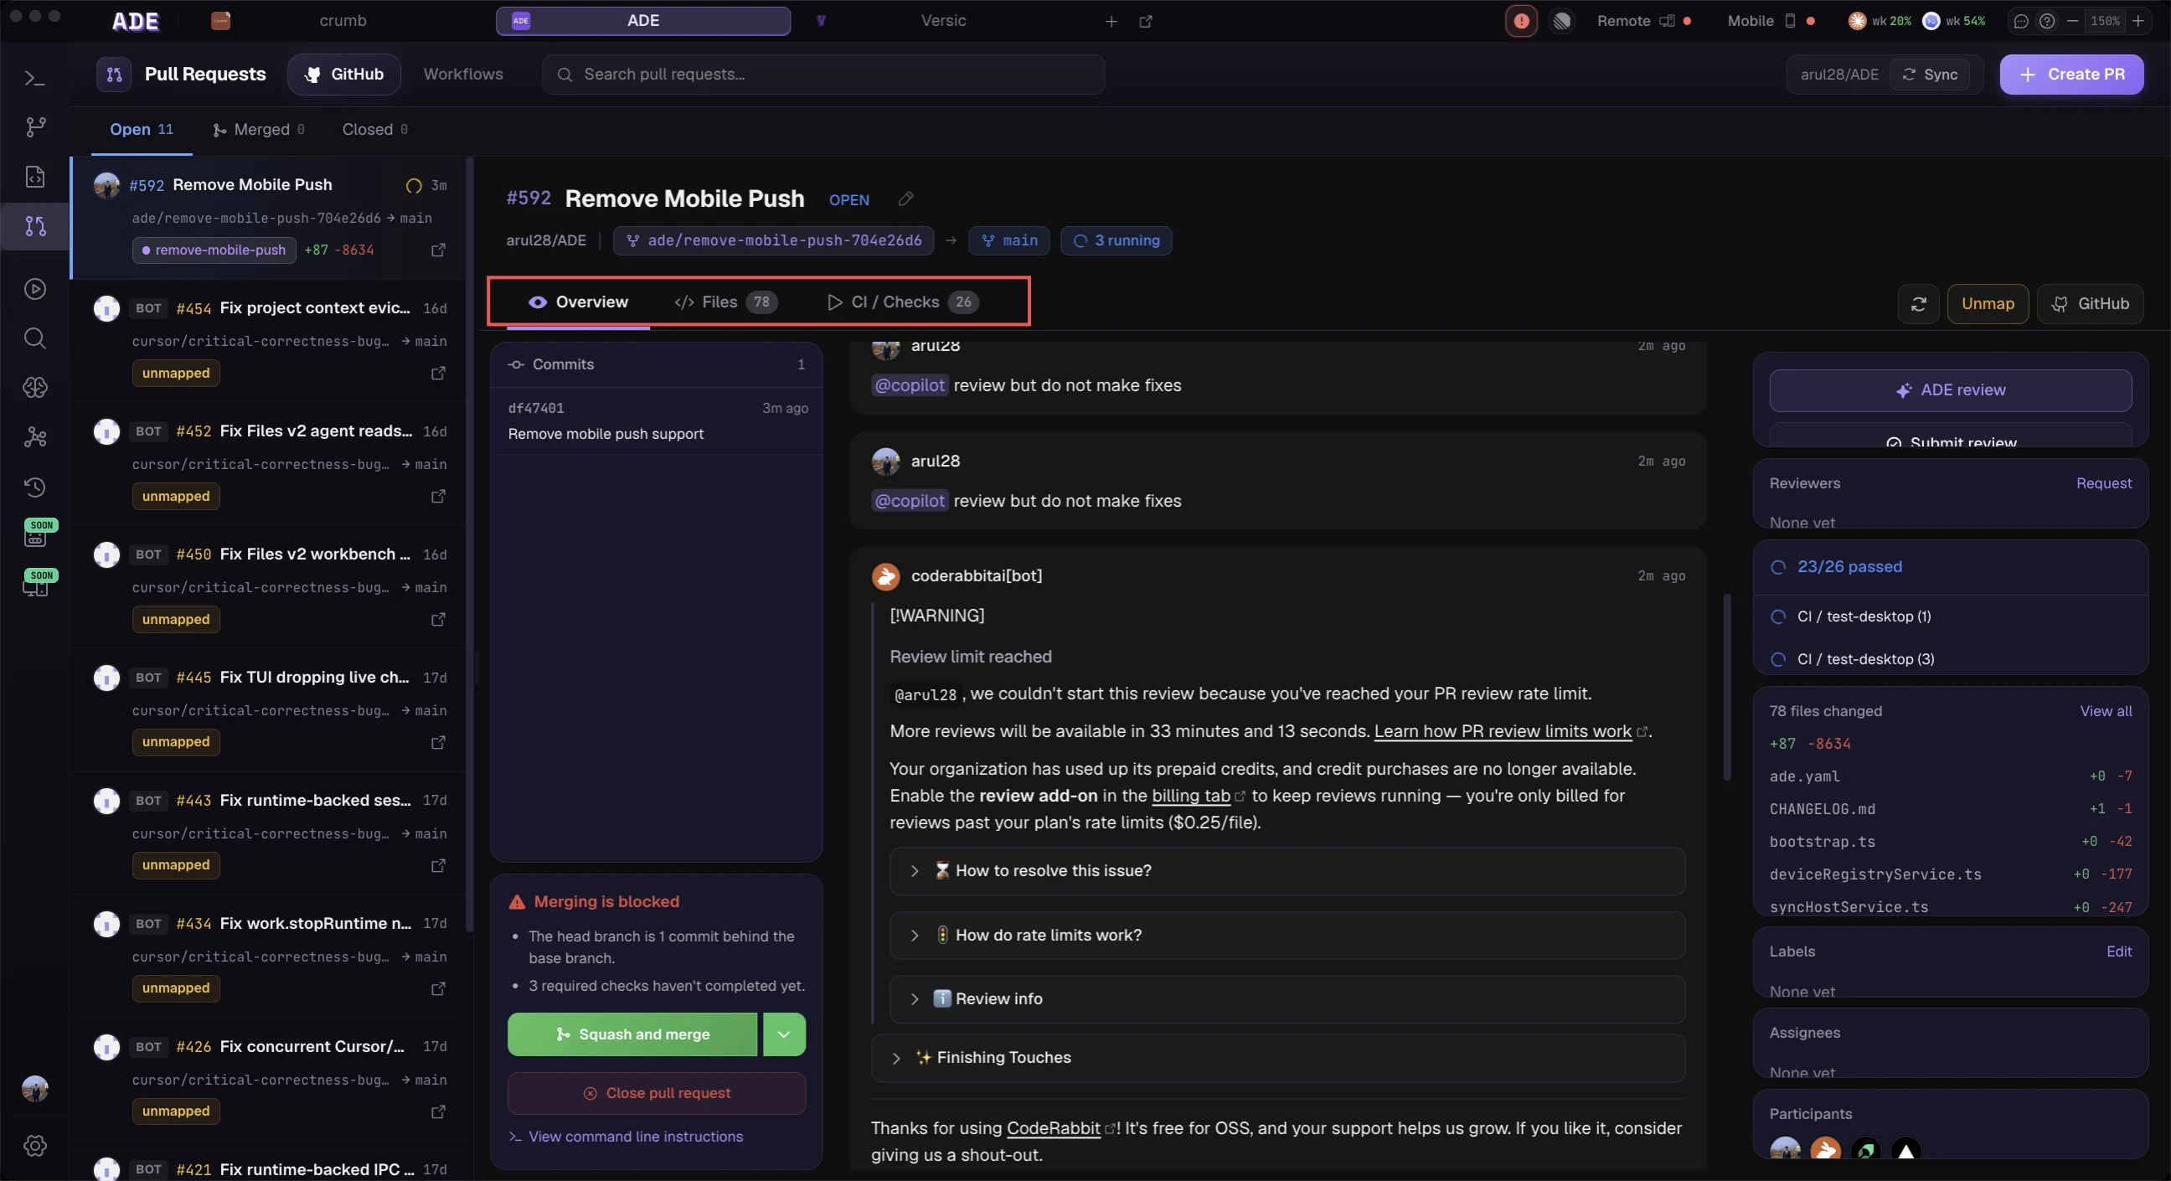Open the brain icon in sidebar

click(34, 388)
